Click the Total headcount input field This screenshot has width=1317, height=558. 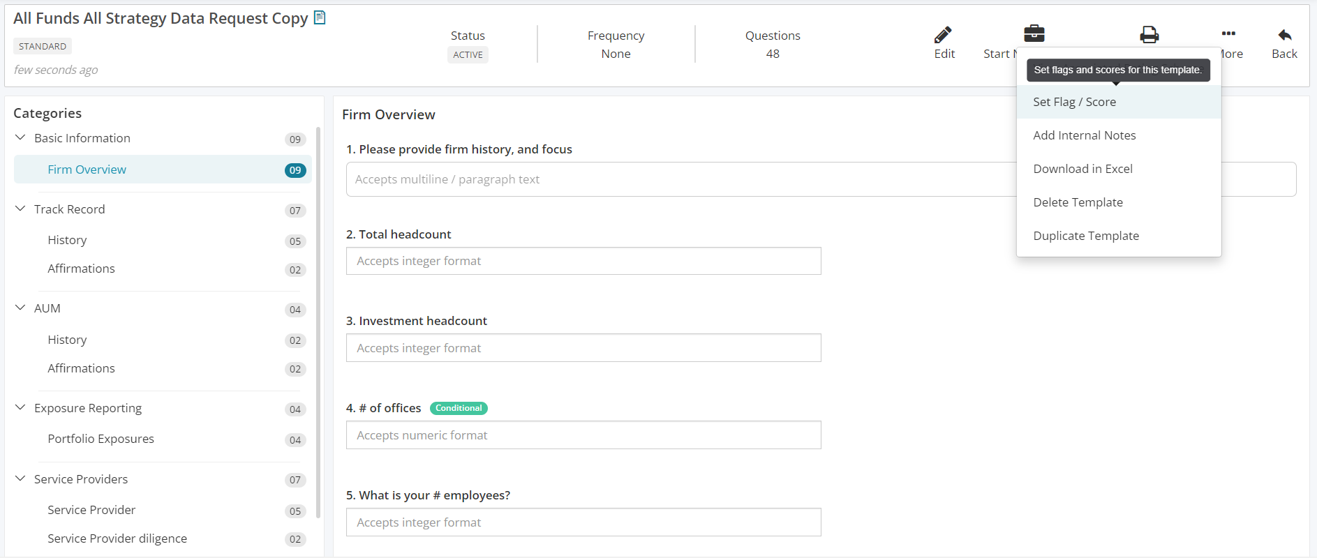pyautogui.click(x=583, y=261)
